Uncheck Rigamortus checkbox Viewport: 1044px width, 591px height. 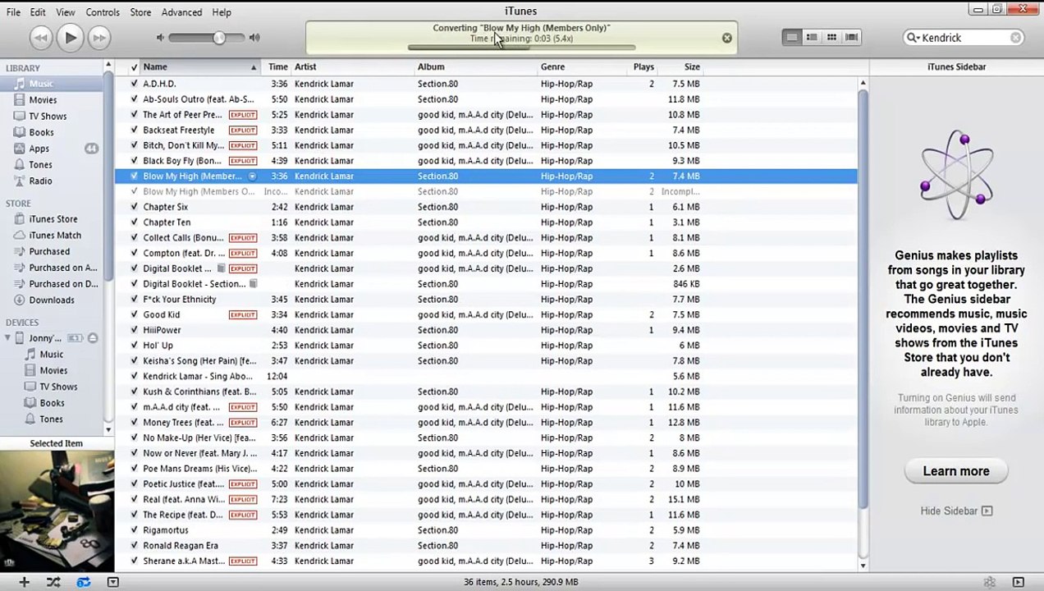click(x=134, y=530)
